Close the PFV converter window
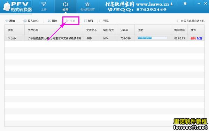Viewport: 209px width, 131px height. pos(206,3)
